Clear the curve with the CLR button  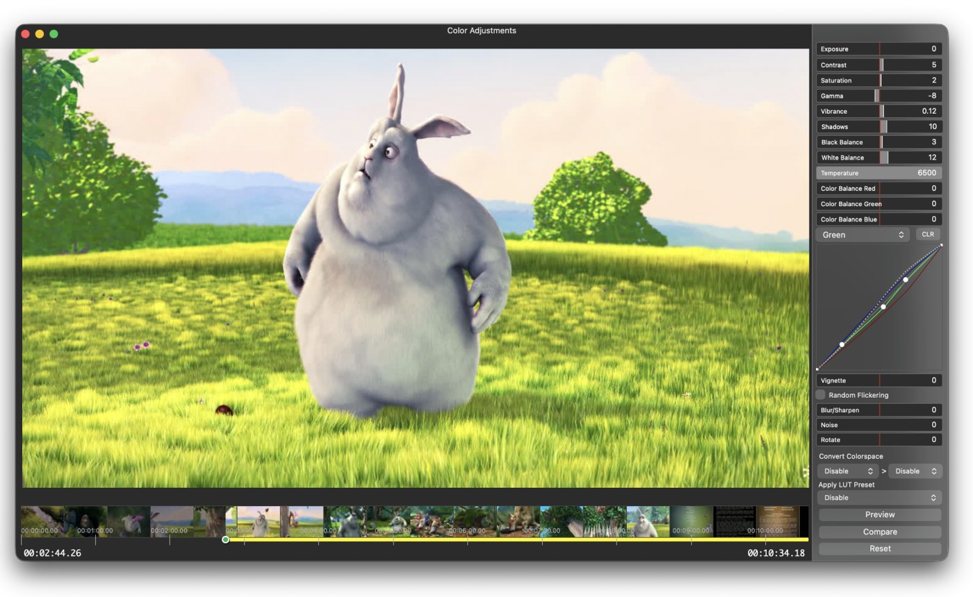(x=928, y=235)
